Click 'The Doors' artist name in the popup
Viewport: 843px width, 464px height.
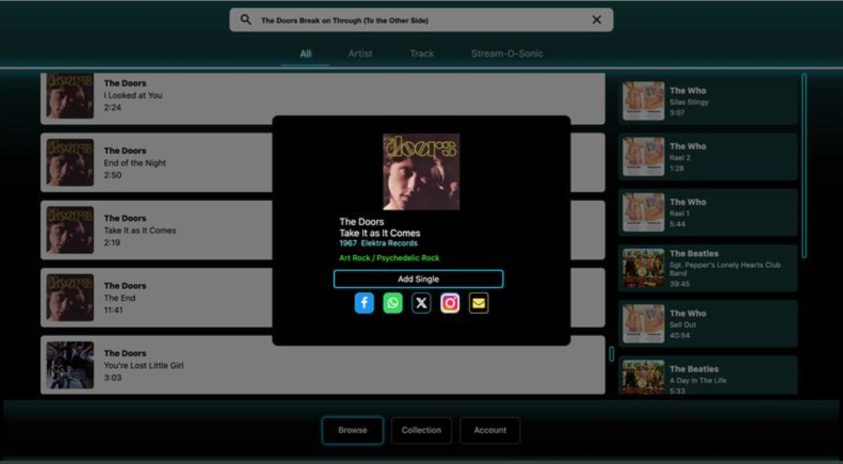tap(361, 222)
